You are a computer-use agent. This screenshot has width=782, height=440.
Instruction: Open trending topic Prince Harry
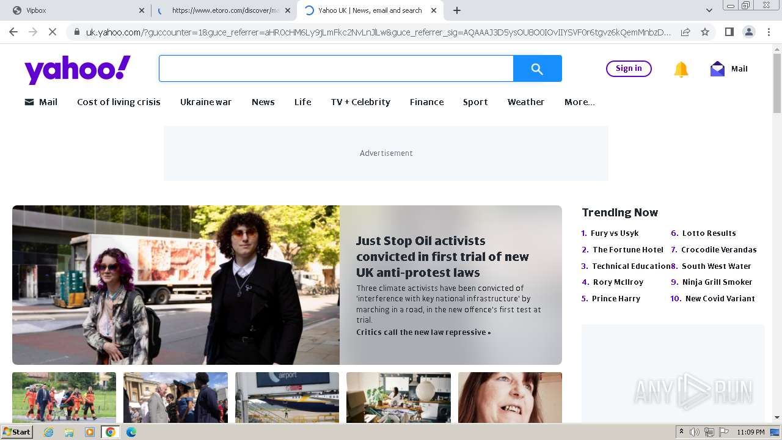(x=616, y=299)
